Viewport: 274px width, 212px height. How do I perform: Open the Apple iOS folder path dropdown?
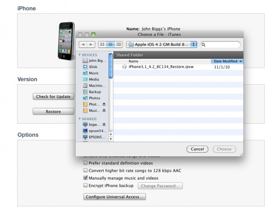pyautogui.click(x=162, y=45)
